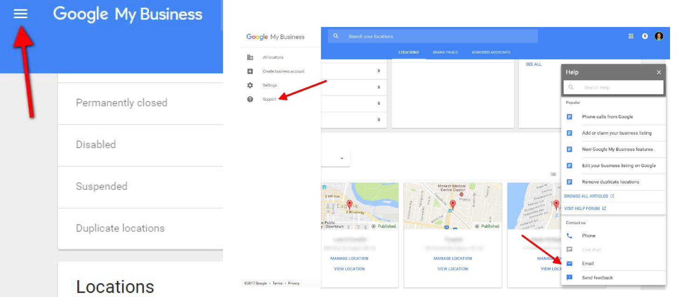Click the Support question mark icon
677x297 pixels.
pos(250,99)
